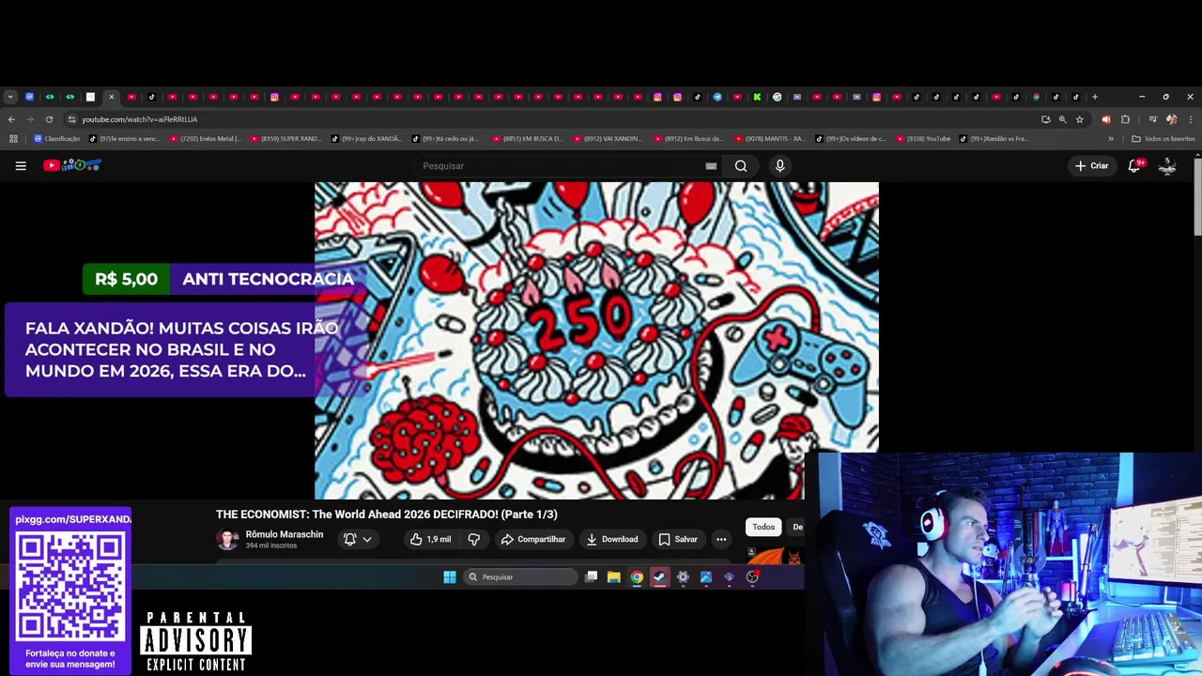The height and width of the screenshot is (676, 1202).
Task: Open the search tabs dropdown arrow
Action: [10, 97]
